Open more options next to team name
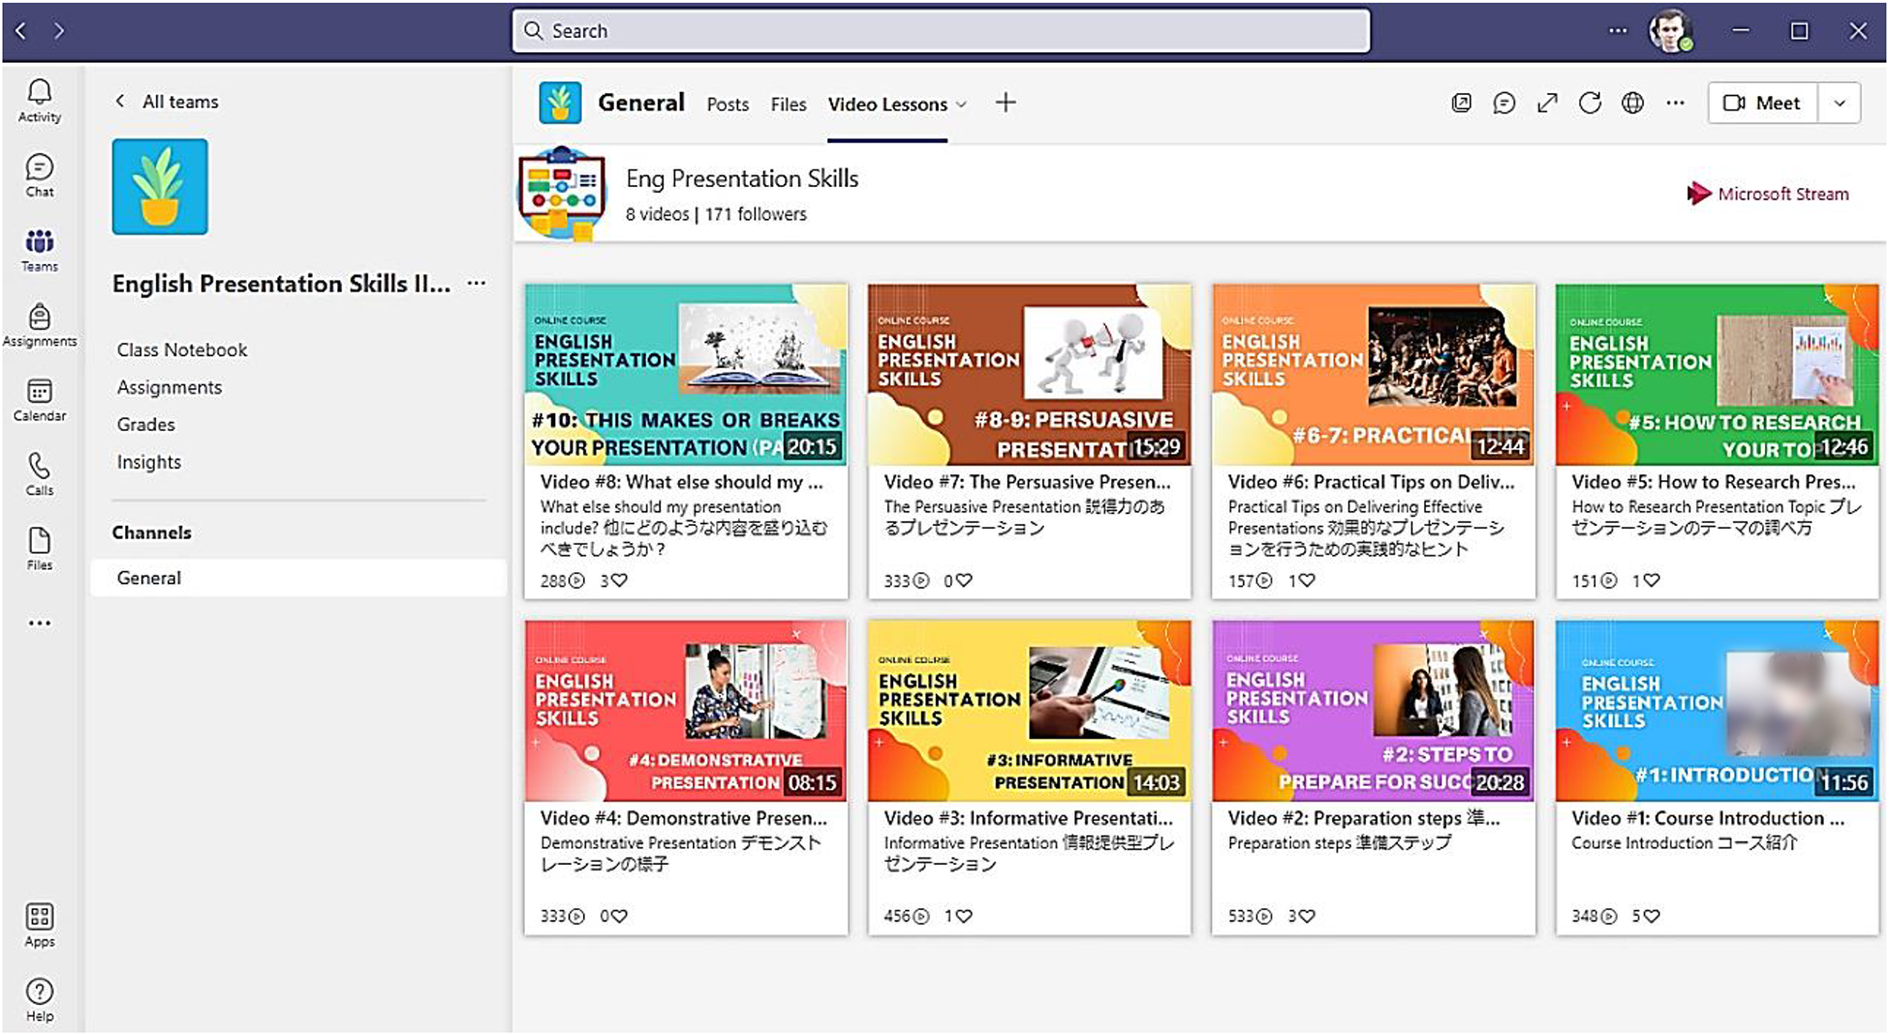Viewport: 1889px width, 1035px height. pyautogui.click(x=477, y=284)
